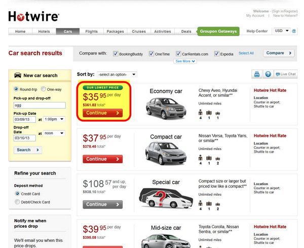This screenshot has height=248, width=304.
Task: Click the Economy car image
Action: (166, 108)
